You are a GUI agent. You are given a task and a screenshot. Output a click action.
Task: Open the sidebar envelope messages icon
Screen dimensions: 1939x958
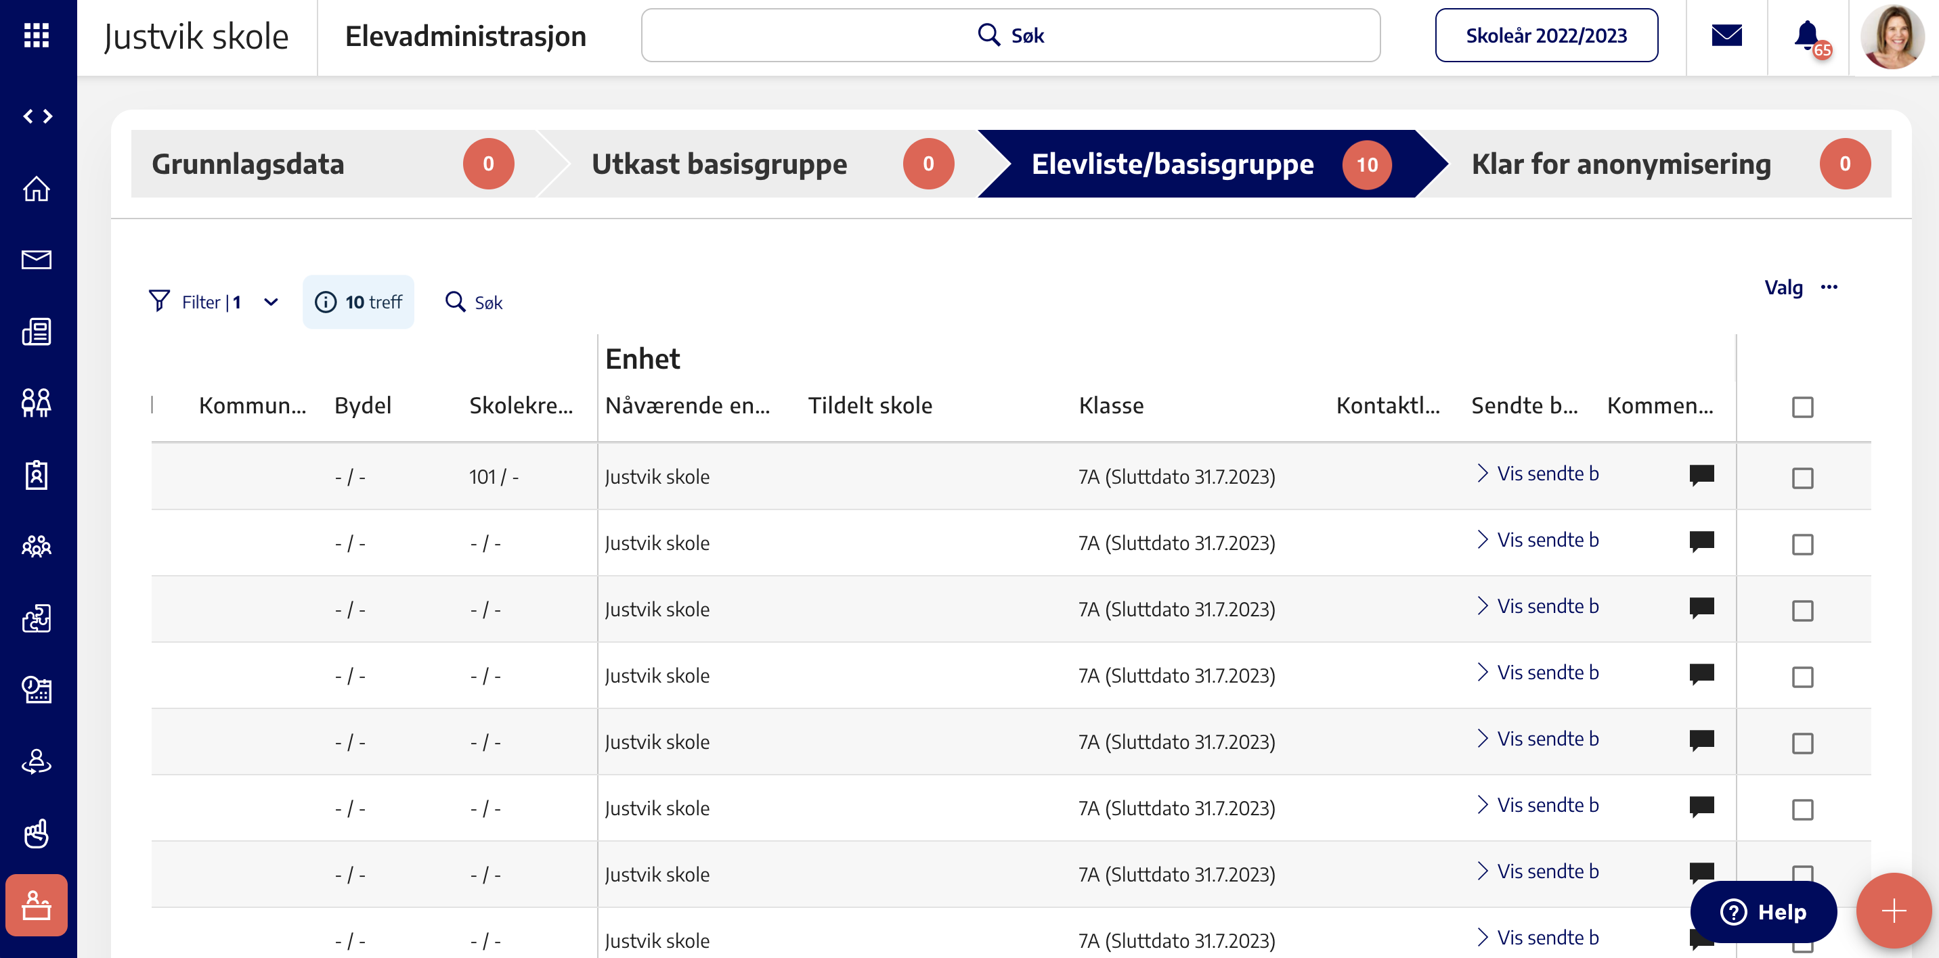36,259
